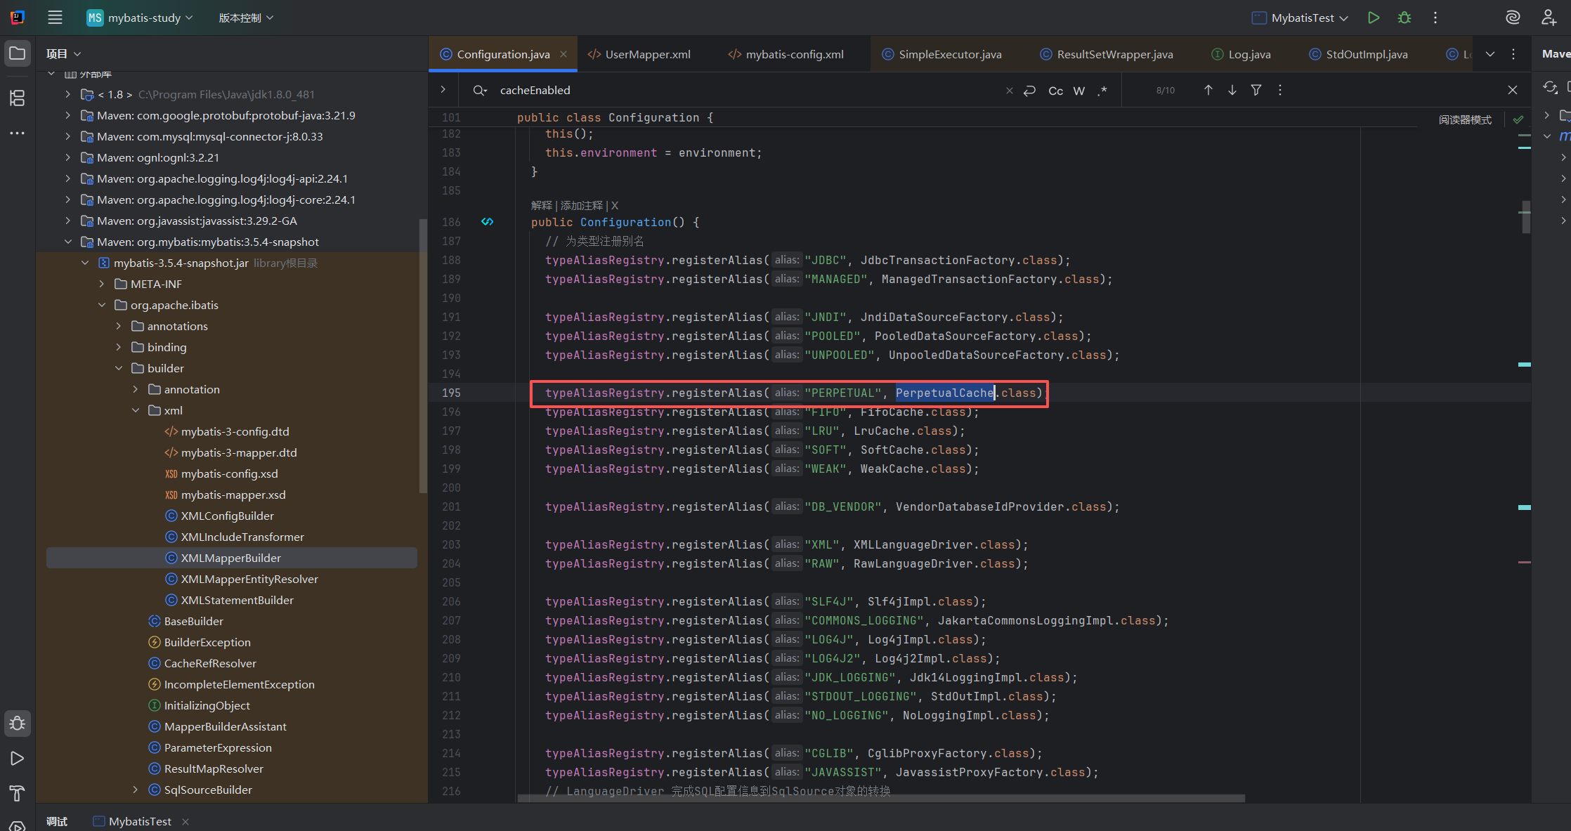
Task: Toggle regex search option
Action: pyautogui.click(x=1102, y=91)
